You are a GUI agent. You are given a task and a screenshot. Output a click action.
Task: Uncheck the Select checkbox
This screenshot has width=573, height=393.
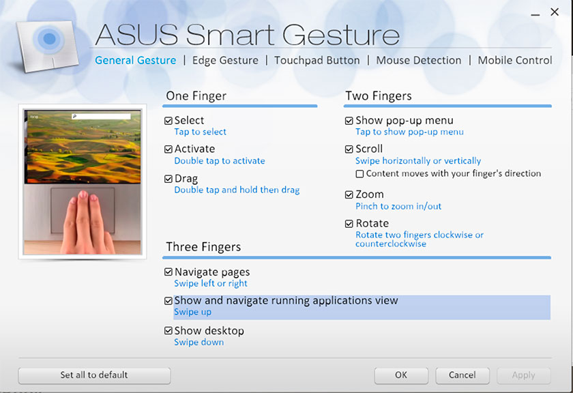tap(168, 121)
